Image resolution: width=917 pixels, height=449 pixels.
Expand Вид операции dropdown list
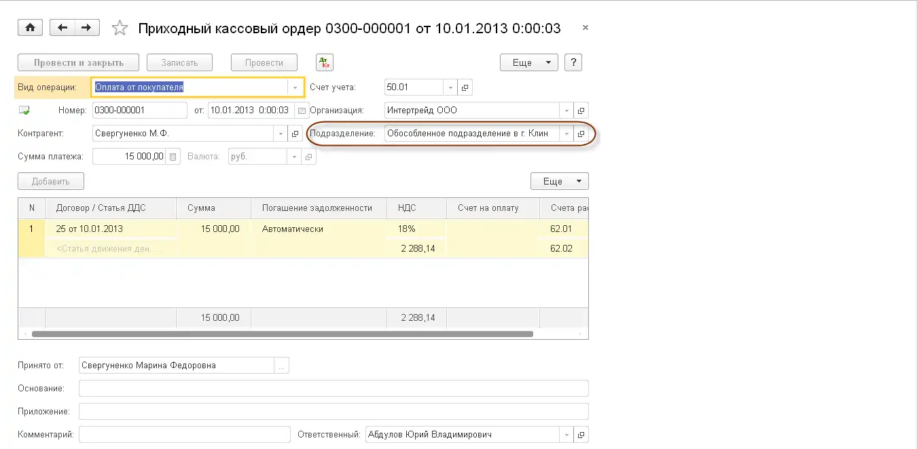click(x=295, y=87)
